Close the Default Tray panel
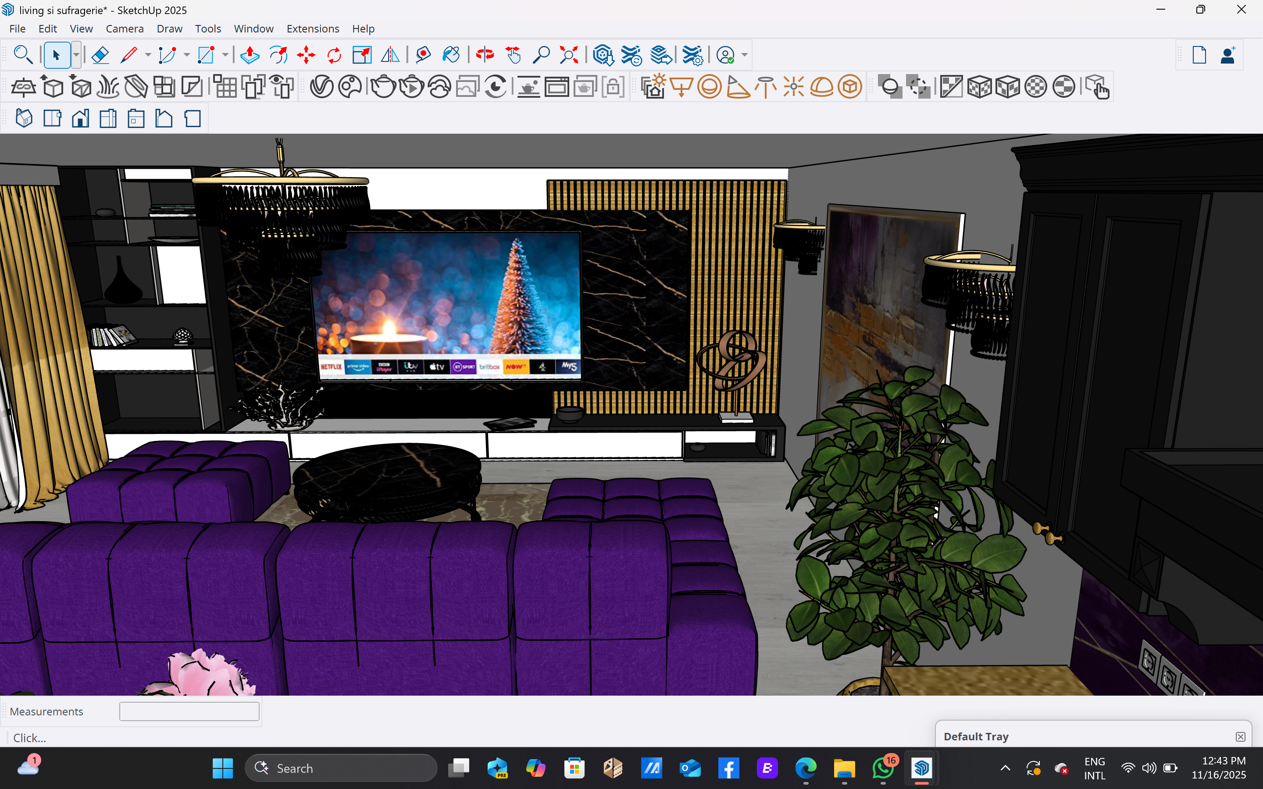The width and height of the screenshot is (1263, 789). (x=1240, y=736)
